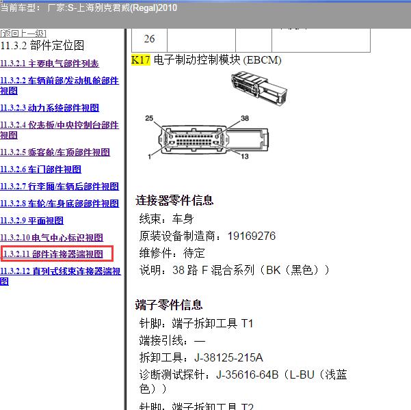Click the highlighted K17 label
The width and height of the screenshot is (411, 410).
coord(141,60)
